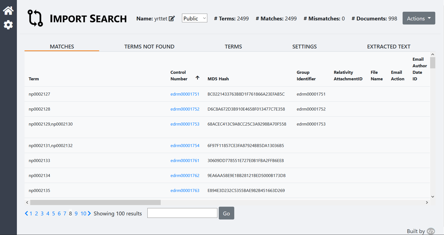
Task: Open control number link edrm00001751
Action: coord(185,94)
